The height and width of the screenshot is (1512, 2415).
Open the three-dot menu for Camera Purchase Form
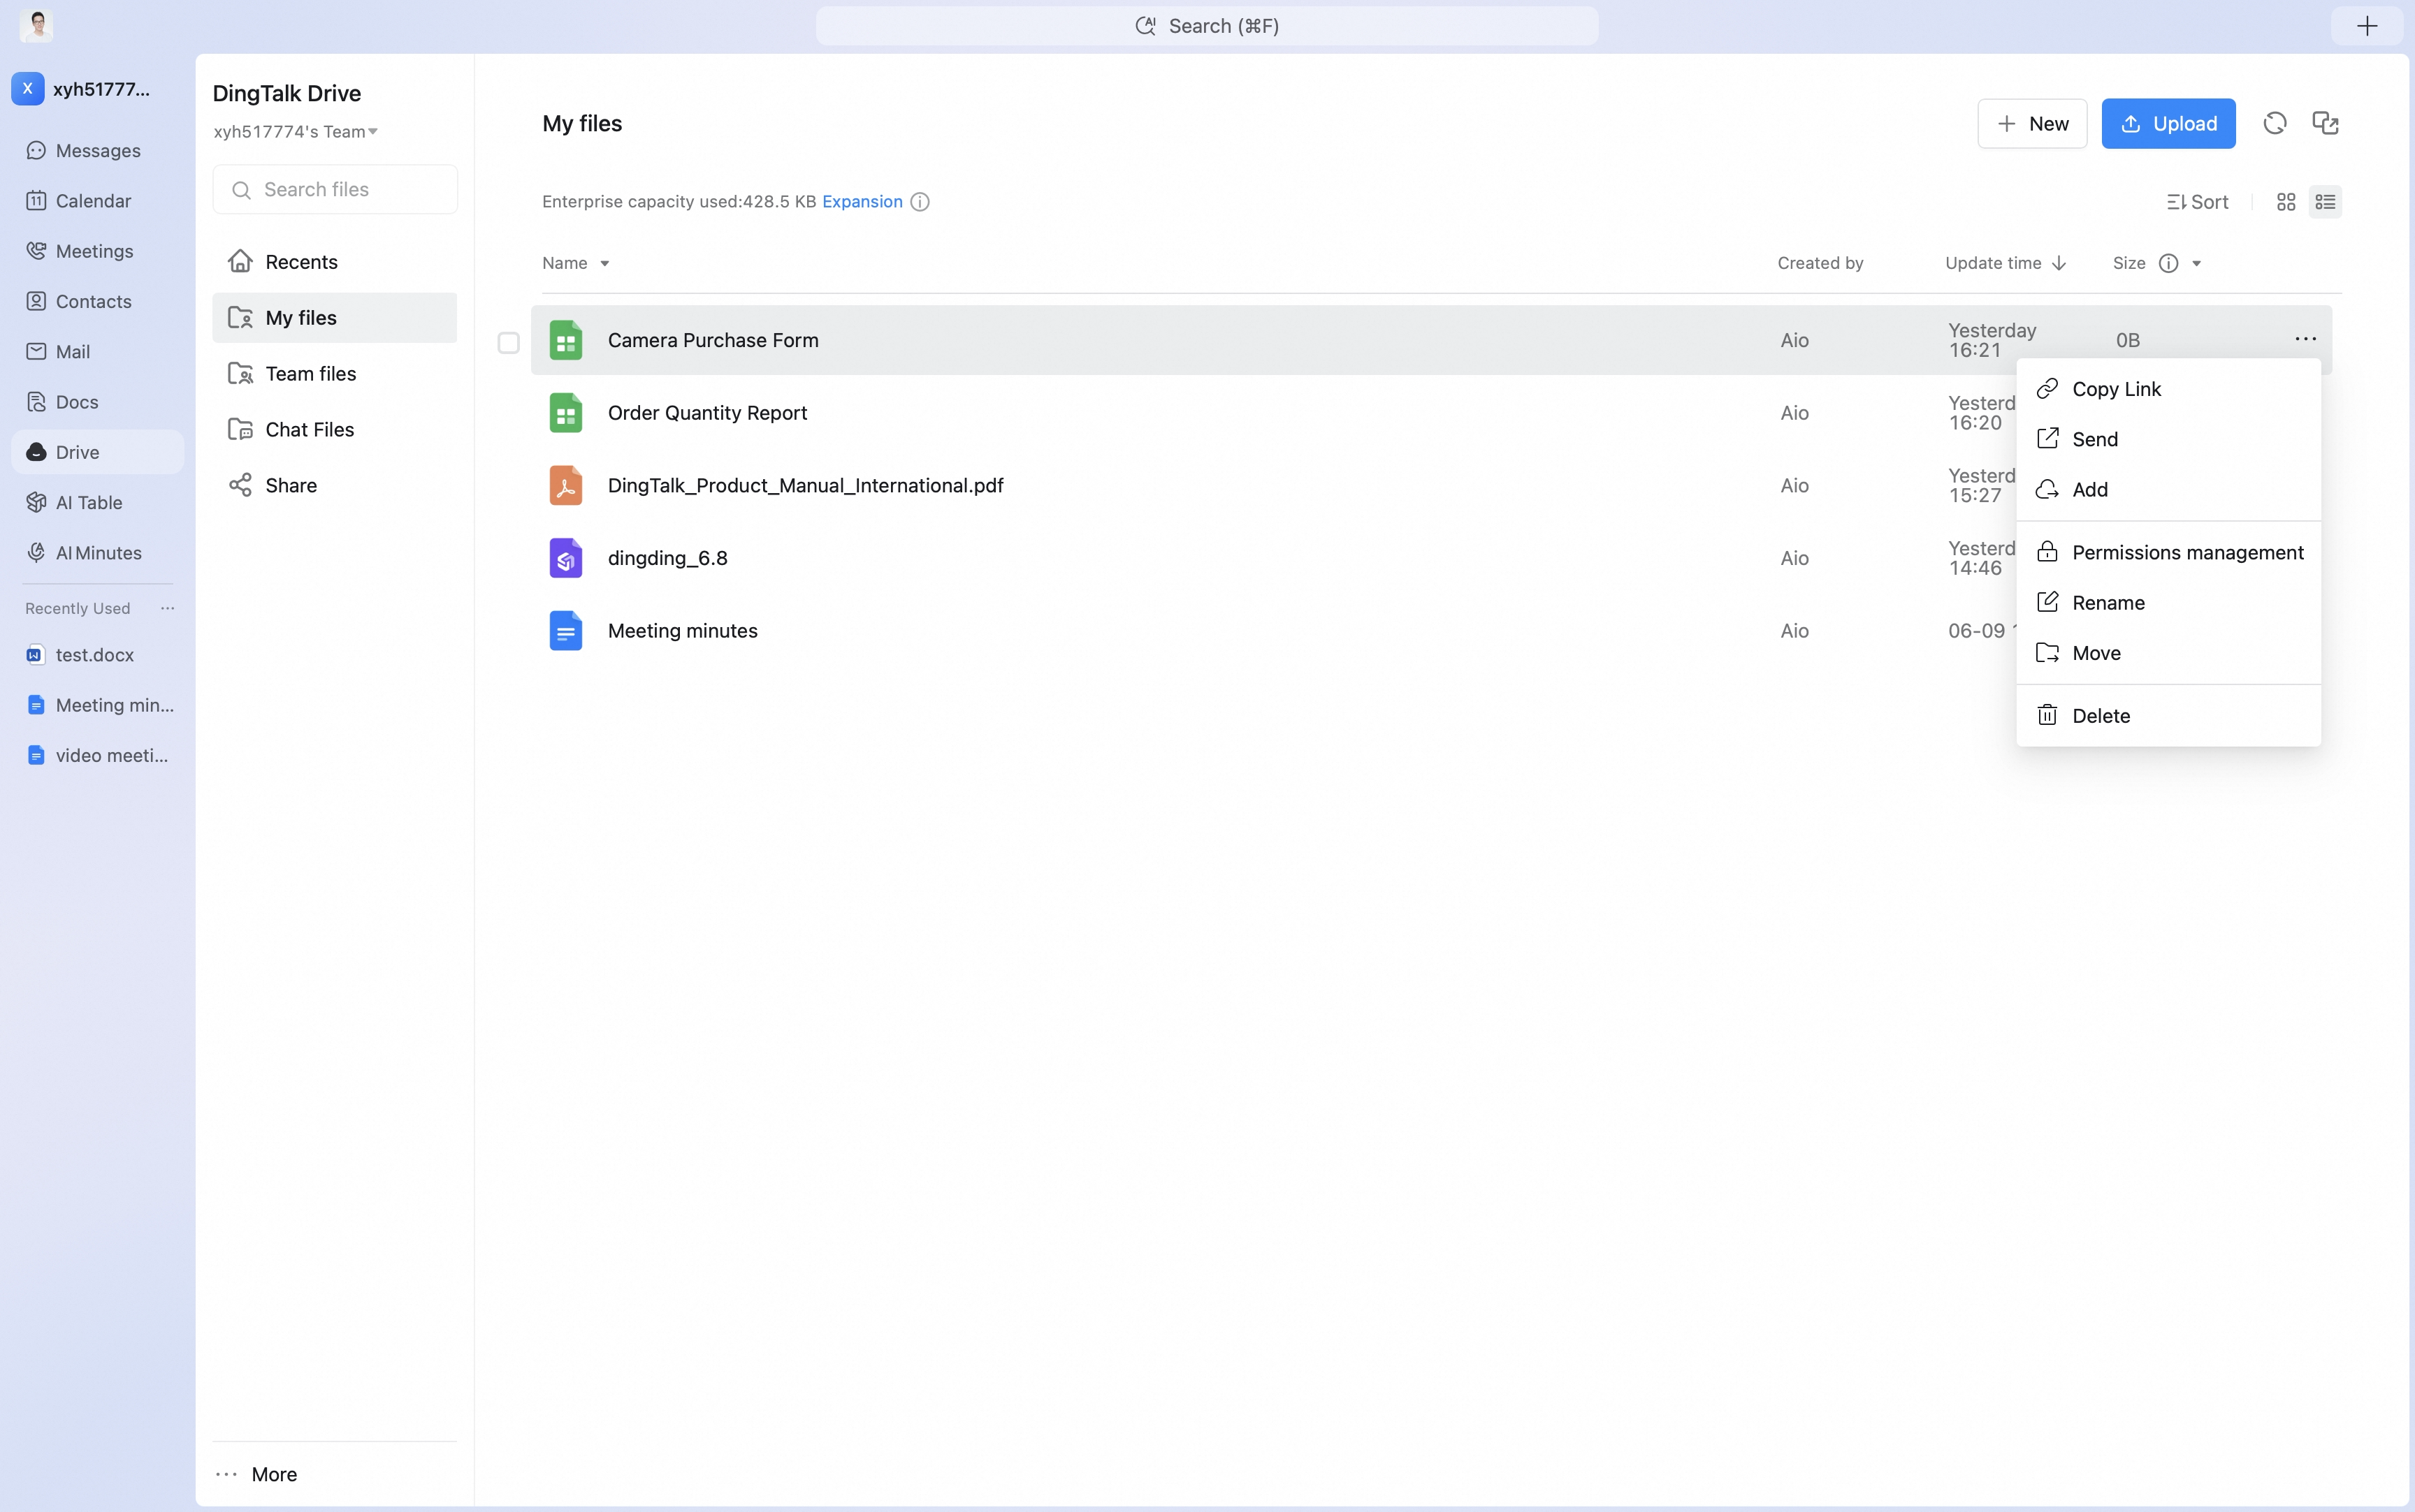2305,340
